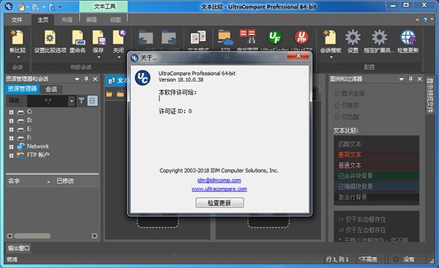
Task: Click the explorer horizontal scrollbar thumb
Action: pos(32,236)
